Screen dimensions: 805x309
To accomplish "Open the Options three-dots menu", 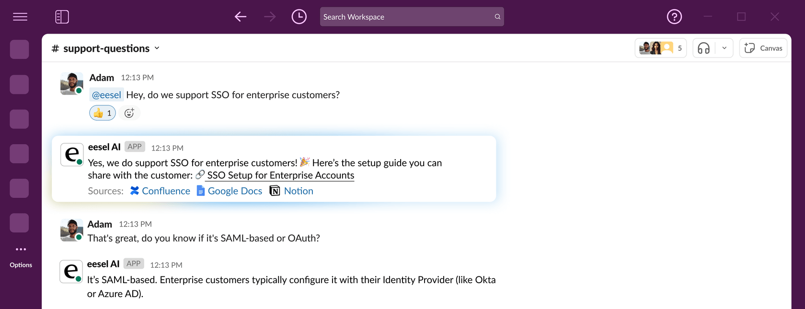I will click(x=21, y=250).
